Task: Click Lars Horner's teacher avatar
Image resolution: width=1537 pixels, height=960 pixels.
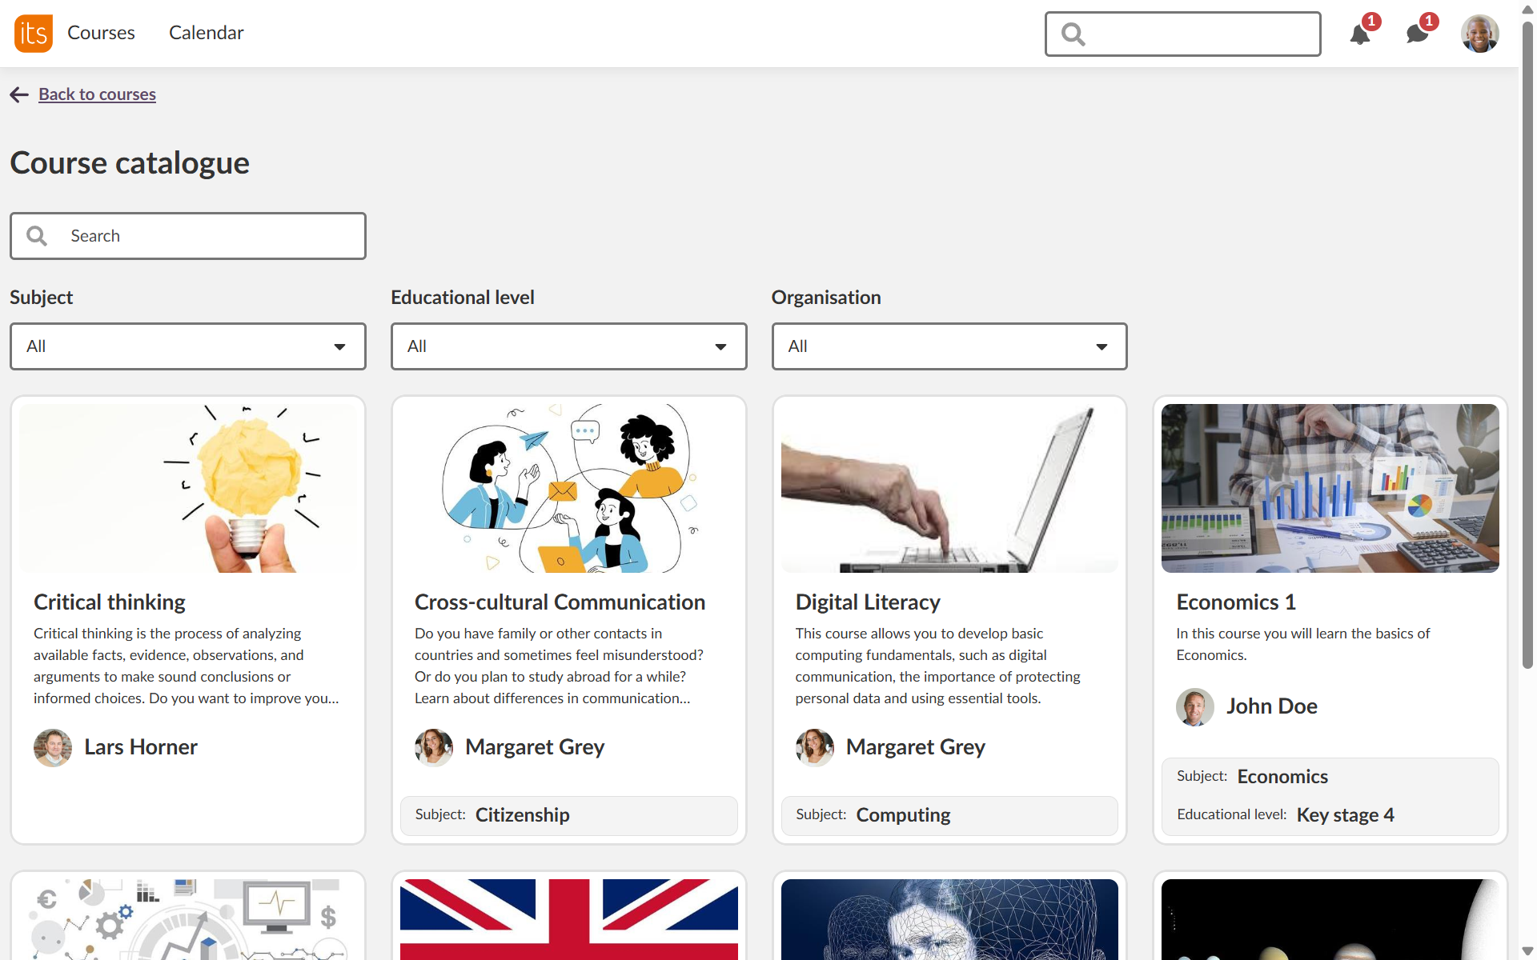Action: 53,747
